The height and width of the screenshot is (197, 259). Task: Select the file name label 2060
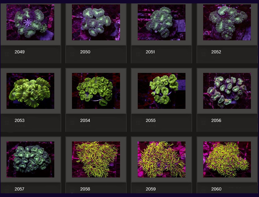tap(216, 189)
